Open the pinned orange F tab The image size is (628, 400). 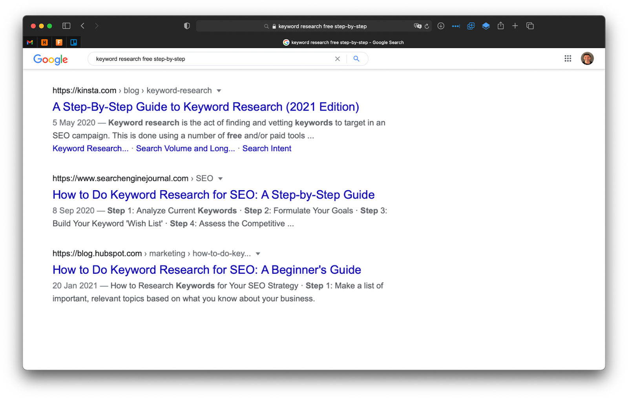tap(59, 42)
